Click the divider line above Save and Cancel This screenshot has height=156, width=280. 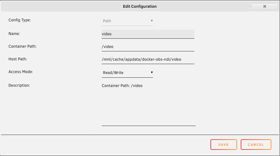(140, 135)
